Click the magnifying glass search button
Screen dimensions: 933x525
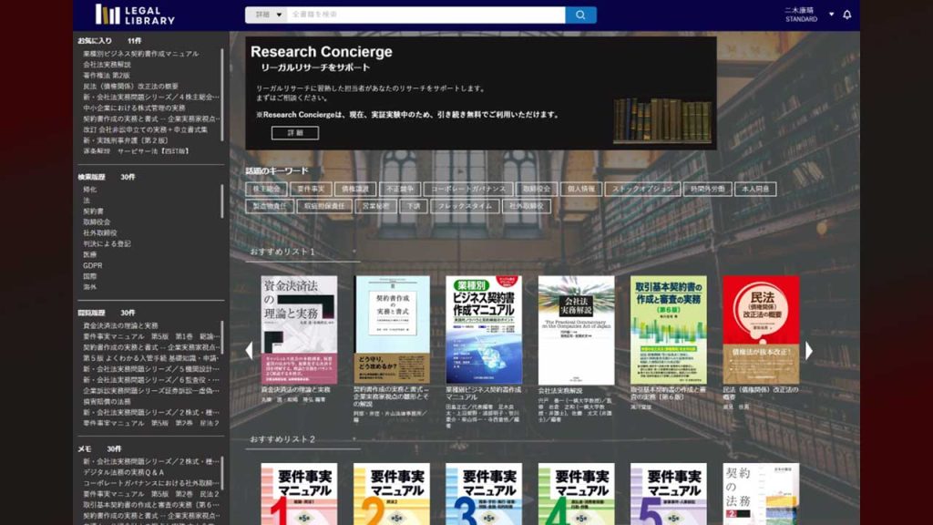(x=580, y=15)
